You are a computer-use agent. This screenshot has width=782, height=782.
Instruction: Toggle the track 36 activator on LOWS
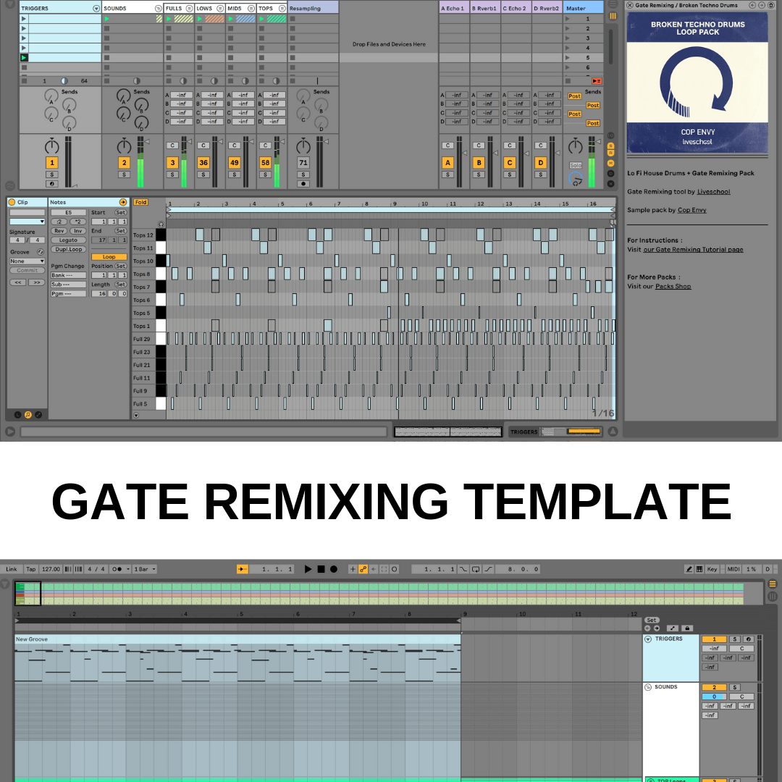point(203,163)
